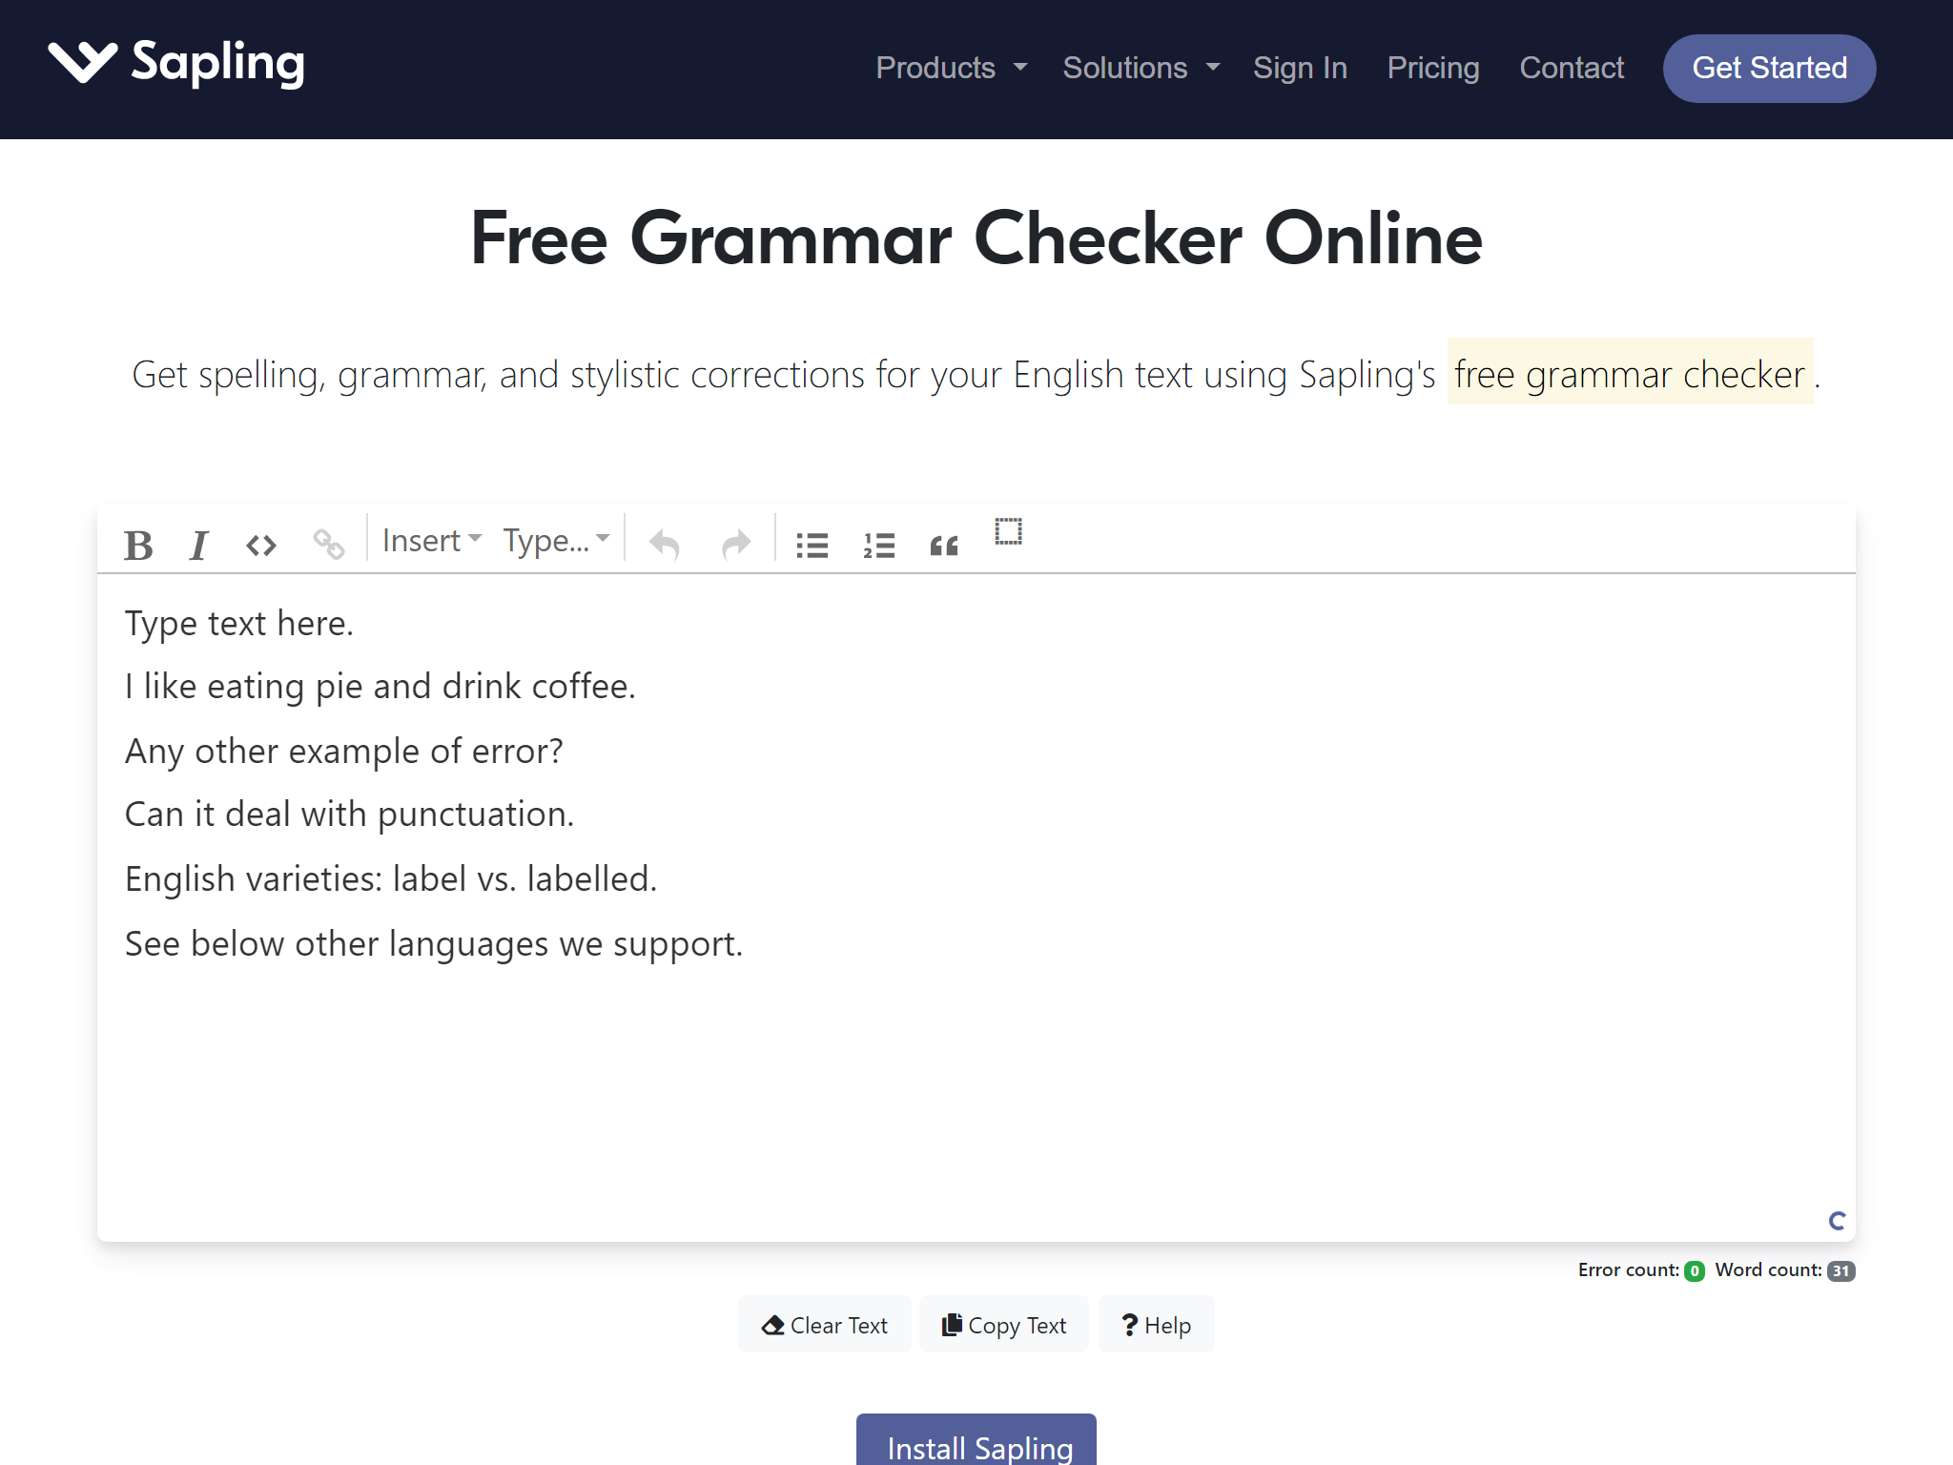Expand the Products menu
Screen dimensions: 1953x1465
click(951, 68)
